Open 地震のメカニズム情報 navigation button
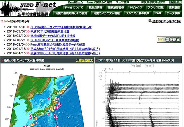 [106, 13]
